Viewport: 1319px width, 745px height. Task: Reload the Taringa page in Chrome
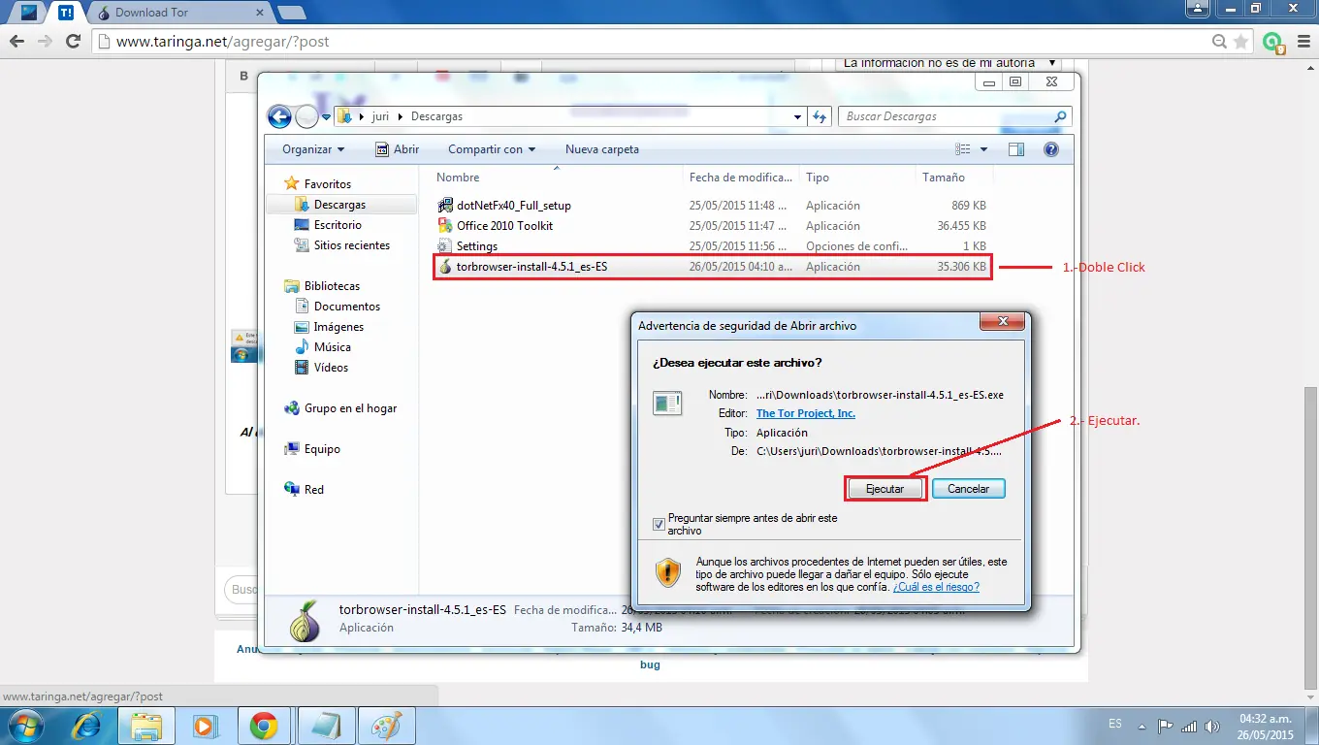(x=73, y=42)
